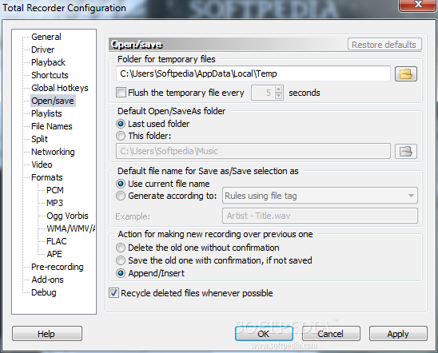
Task: Increase the flush seconds spinner value
Action: (x=278, y=89)
